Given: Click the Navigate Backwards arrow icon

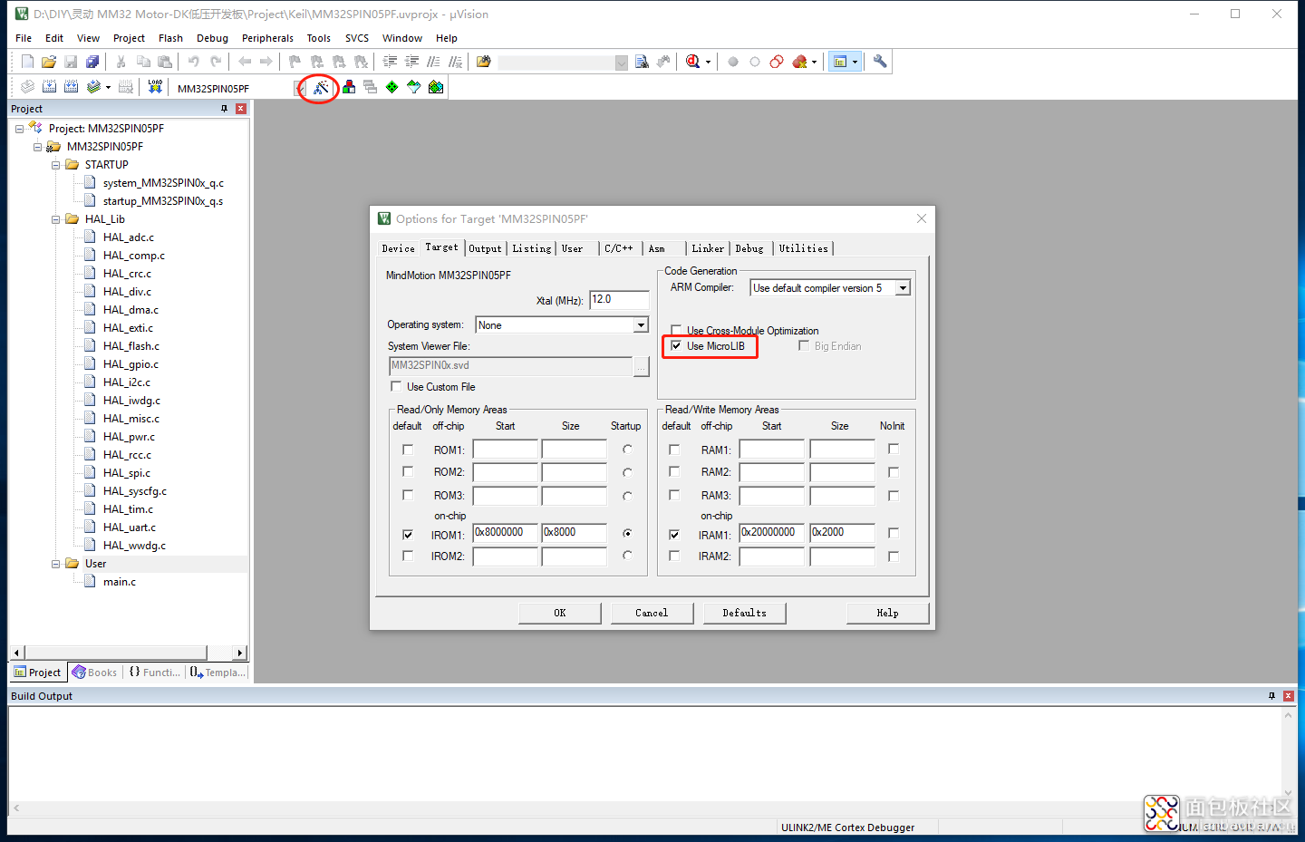Looking at the screenshot, I should click(245, 62).
